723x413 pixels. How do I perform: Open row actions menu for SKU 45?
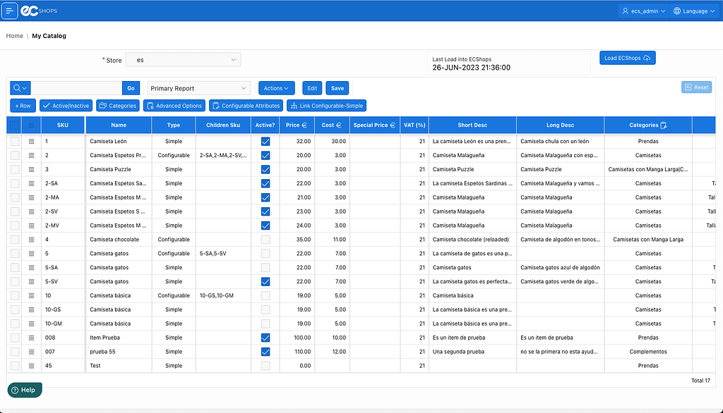[x=31, y=366]
